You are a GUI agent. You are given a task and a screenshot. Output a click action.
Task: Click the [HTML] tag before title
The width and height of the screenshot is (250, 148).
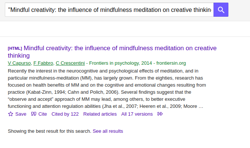pyautogui.click(x=15, y=48)
